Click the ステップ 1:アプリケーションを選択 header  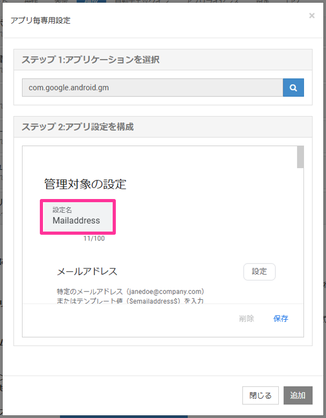[x=91, y=60]
